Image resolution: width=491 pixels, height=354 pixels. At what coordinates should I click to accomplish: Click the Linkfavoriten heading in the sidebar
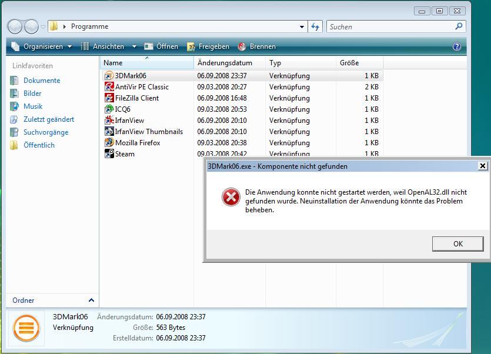32,66
